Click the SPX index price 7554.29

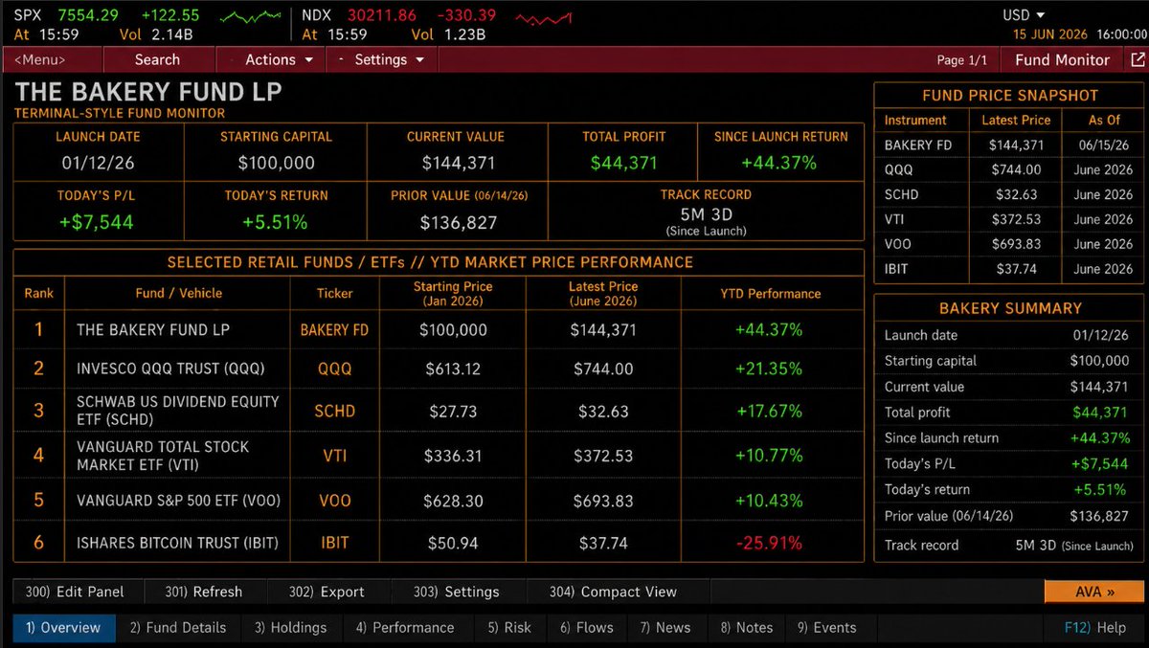coord(88,14)
